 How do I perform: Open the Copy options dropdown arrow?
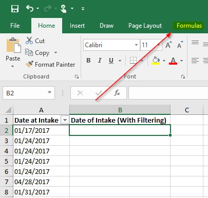(55, 52)
